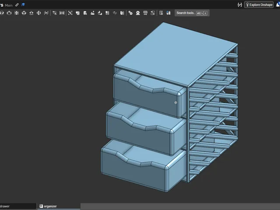The width and height of the screenshot is (280, 210).
Task: Select the Screw relation tool
Action: tap(145, 13)
